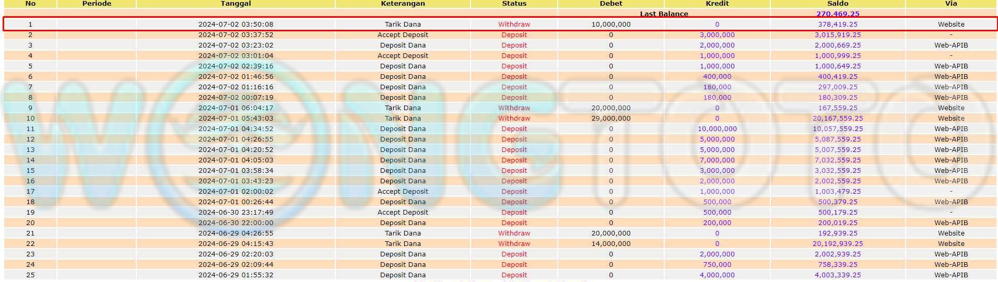Select the timestamp 2024-07-02 03:50:08
The image size is (998, 282).
pyautogui.click(x=236, y=25)
